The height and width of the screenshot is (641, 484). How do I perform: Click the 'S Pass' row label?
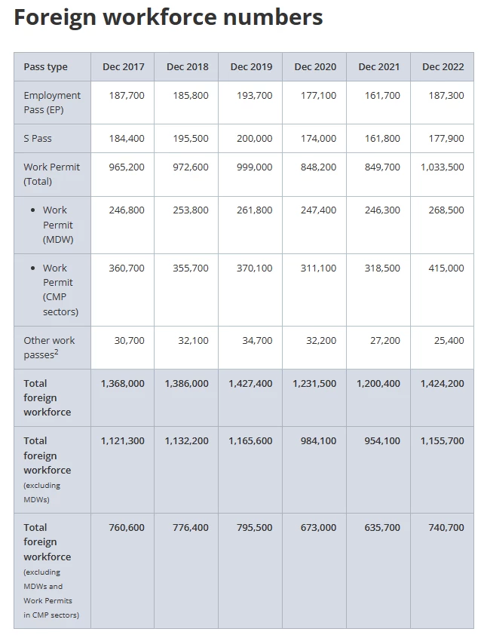tap(38, 138)
